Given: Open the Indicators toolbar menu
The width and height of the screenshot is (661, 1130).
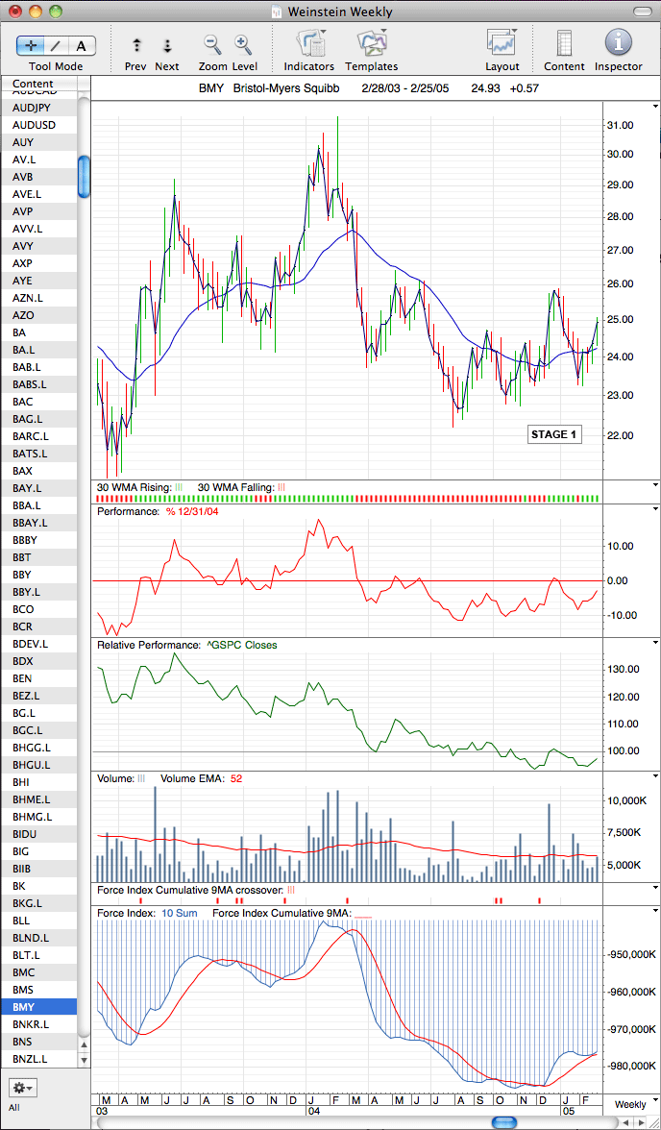Looking at the screenshot, I should [310, 43].
